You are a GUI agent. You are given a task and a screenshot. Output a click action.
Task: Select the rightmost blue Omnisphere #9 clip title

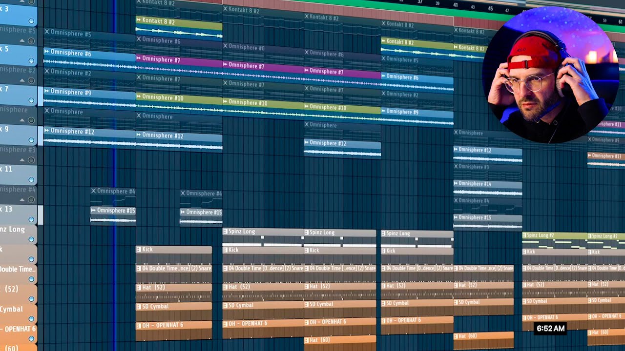point(402,112)
